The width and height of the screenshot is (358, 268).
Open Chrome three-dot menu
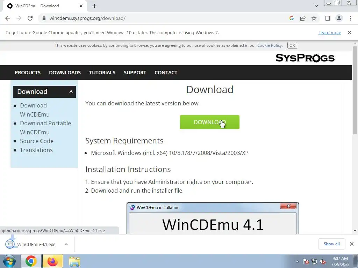click(x=350, y=18)
